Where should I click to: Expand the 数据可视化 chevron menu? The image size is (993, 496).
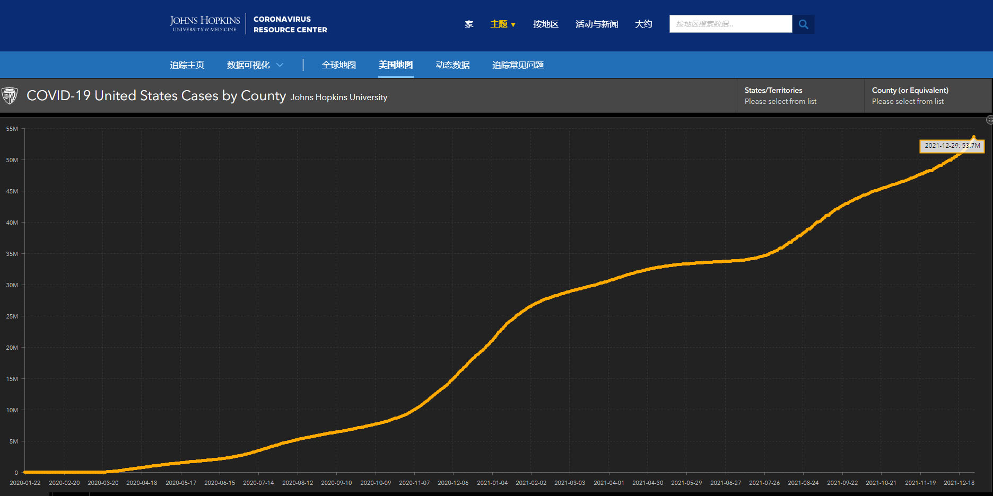(280, 65)
